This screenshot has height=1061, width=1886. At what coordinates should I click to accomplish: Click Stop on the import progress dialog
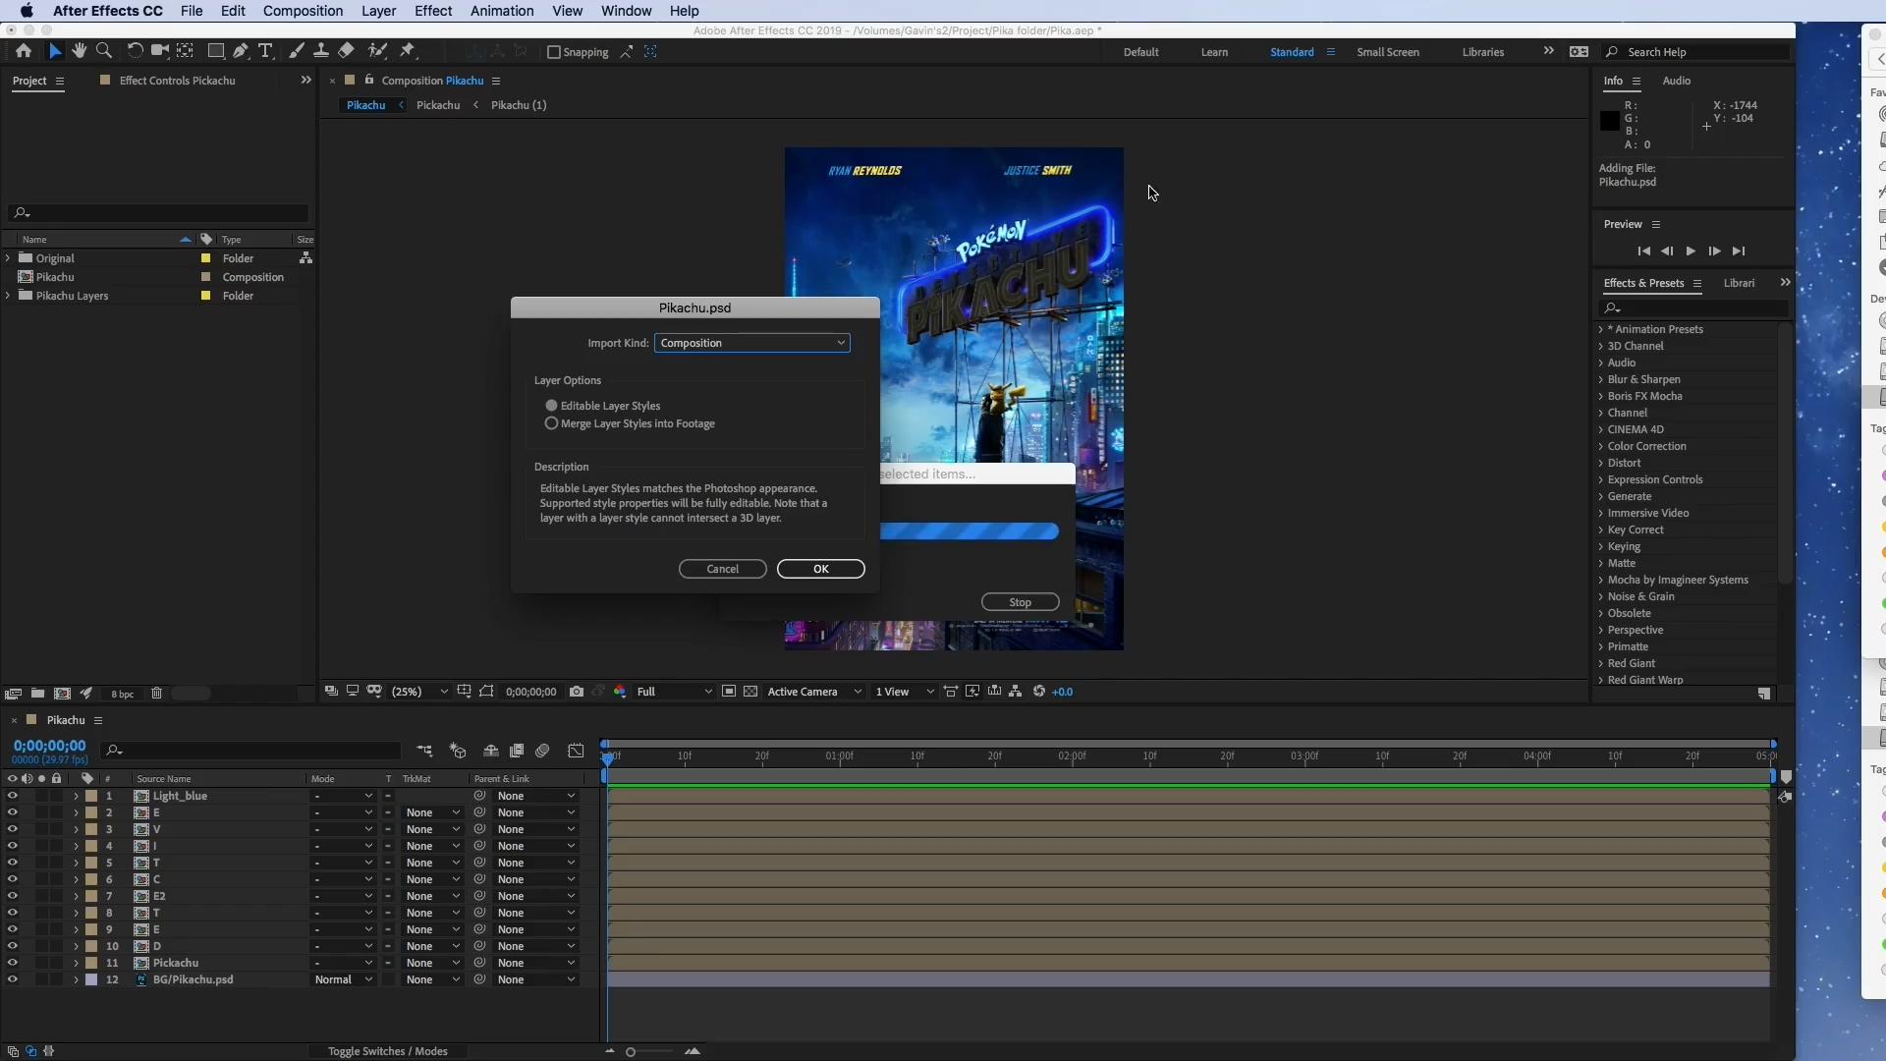point(1020,602)
